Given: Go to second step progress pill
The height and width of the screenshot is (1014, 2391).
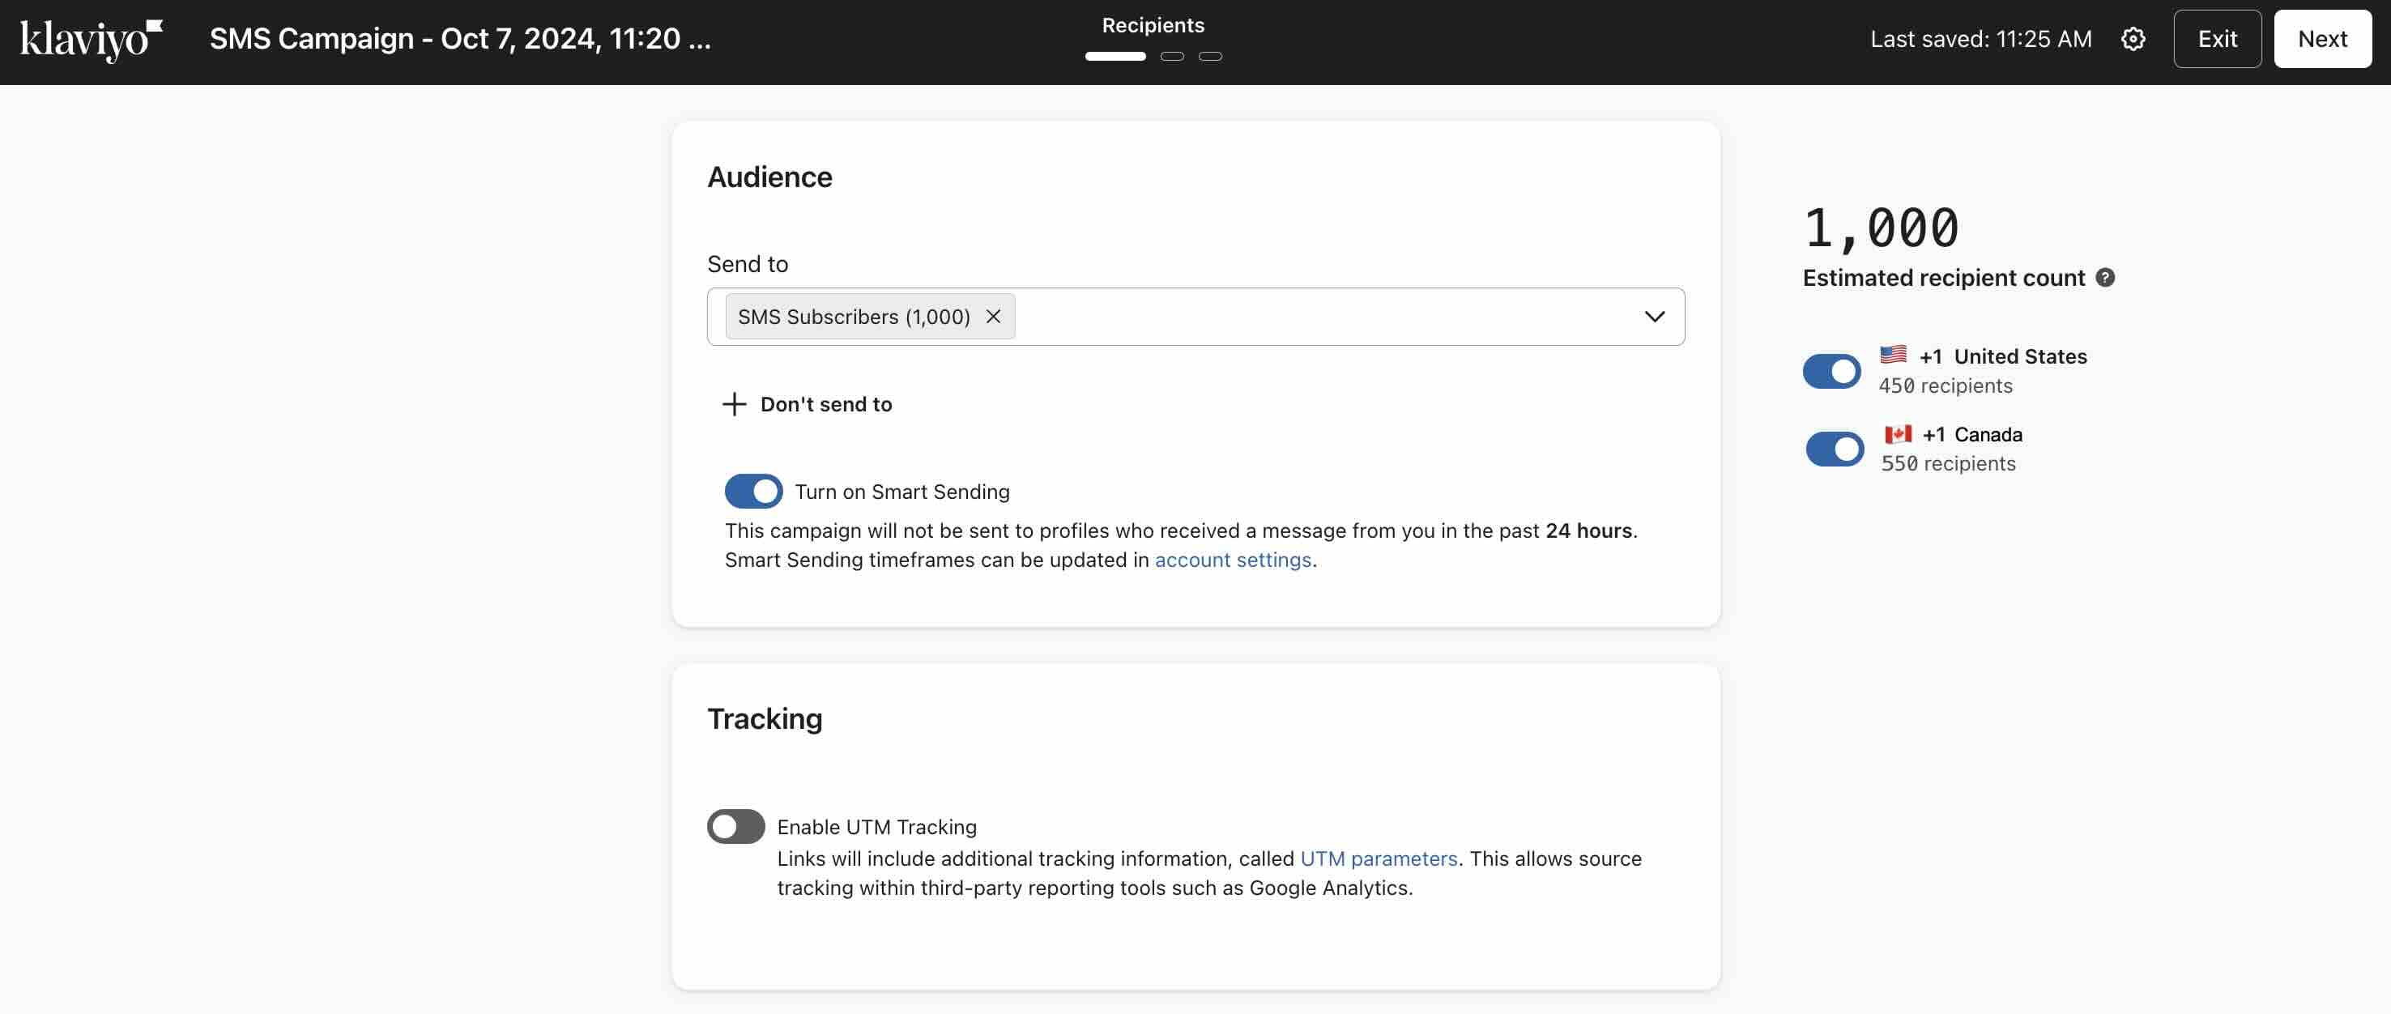Looking at the screenshot, I should [1172, 57].
